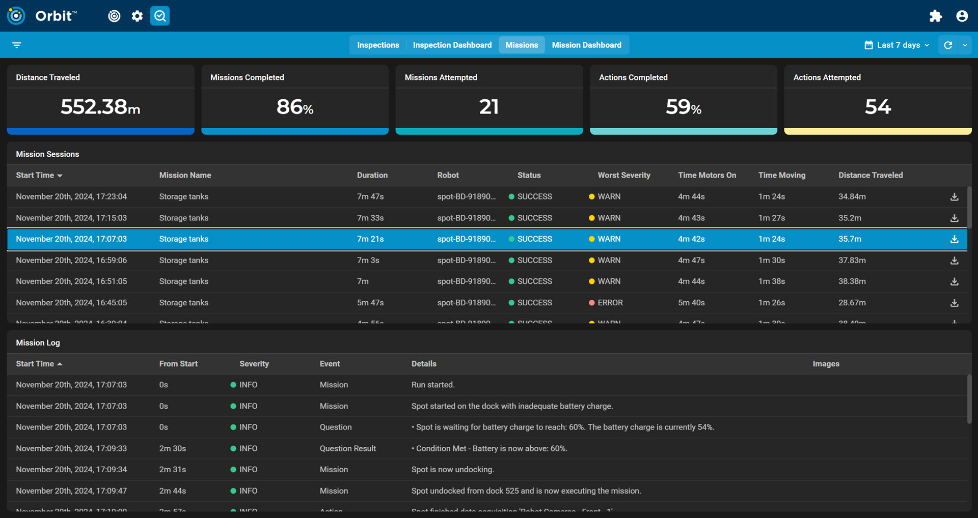Open the extensions puzzle icon
This screenshot has height=518, width=978.
(x=936, y=16)
